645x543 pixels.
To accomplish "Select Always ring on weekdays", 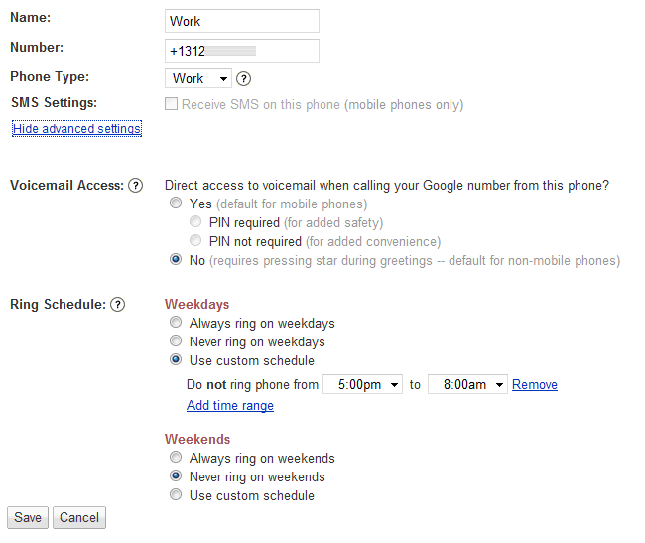I will 176,322.
